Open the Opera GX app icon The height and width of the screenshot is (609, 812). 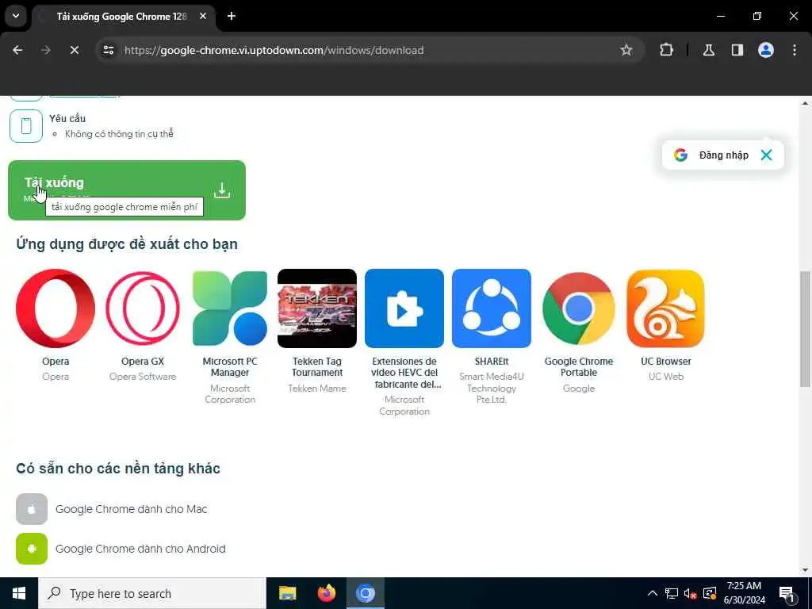143,308
